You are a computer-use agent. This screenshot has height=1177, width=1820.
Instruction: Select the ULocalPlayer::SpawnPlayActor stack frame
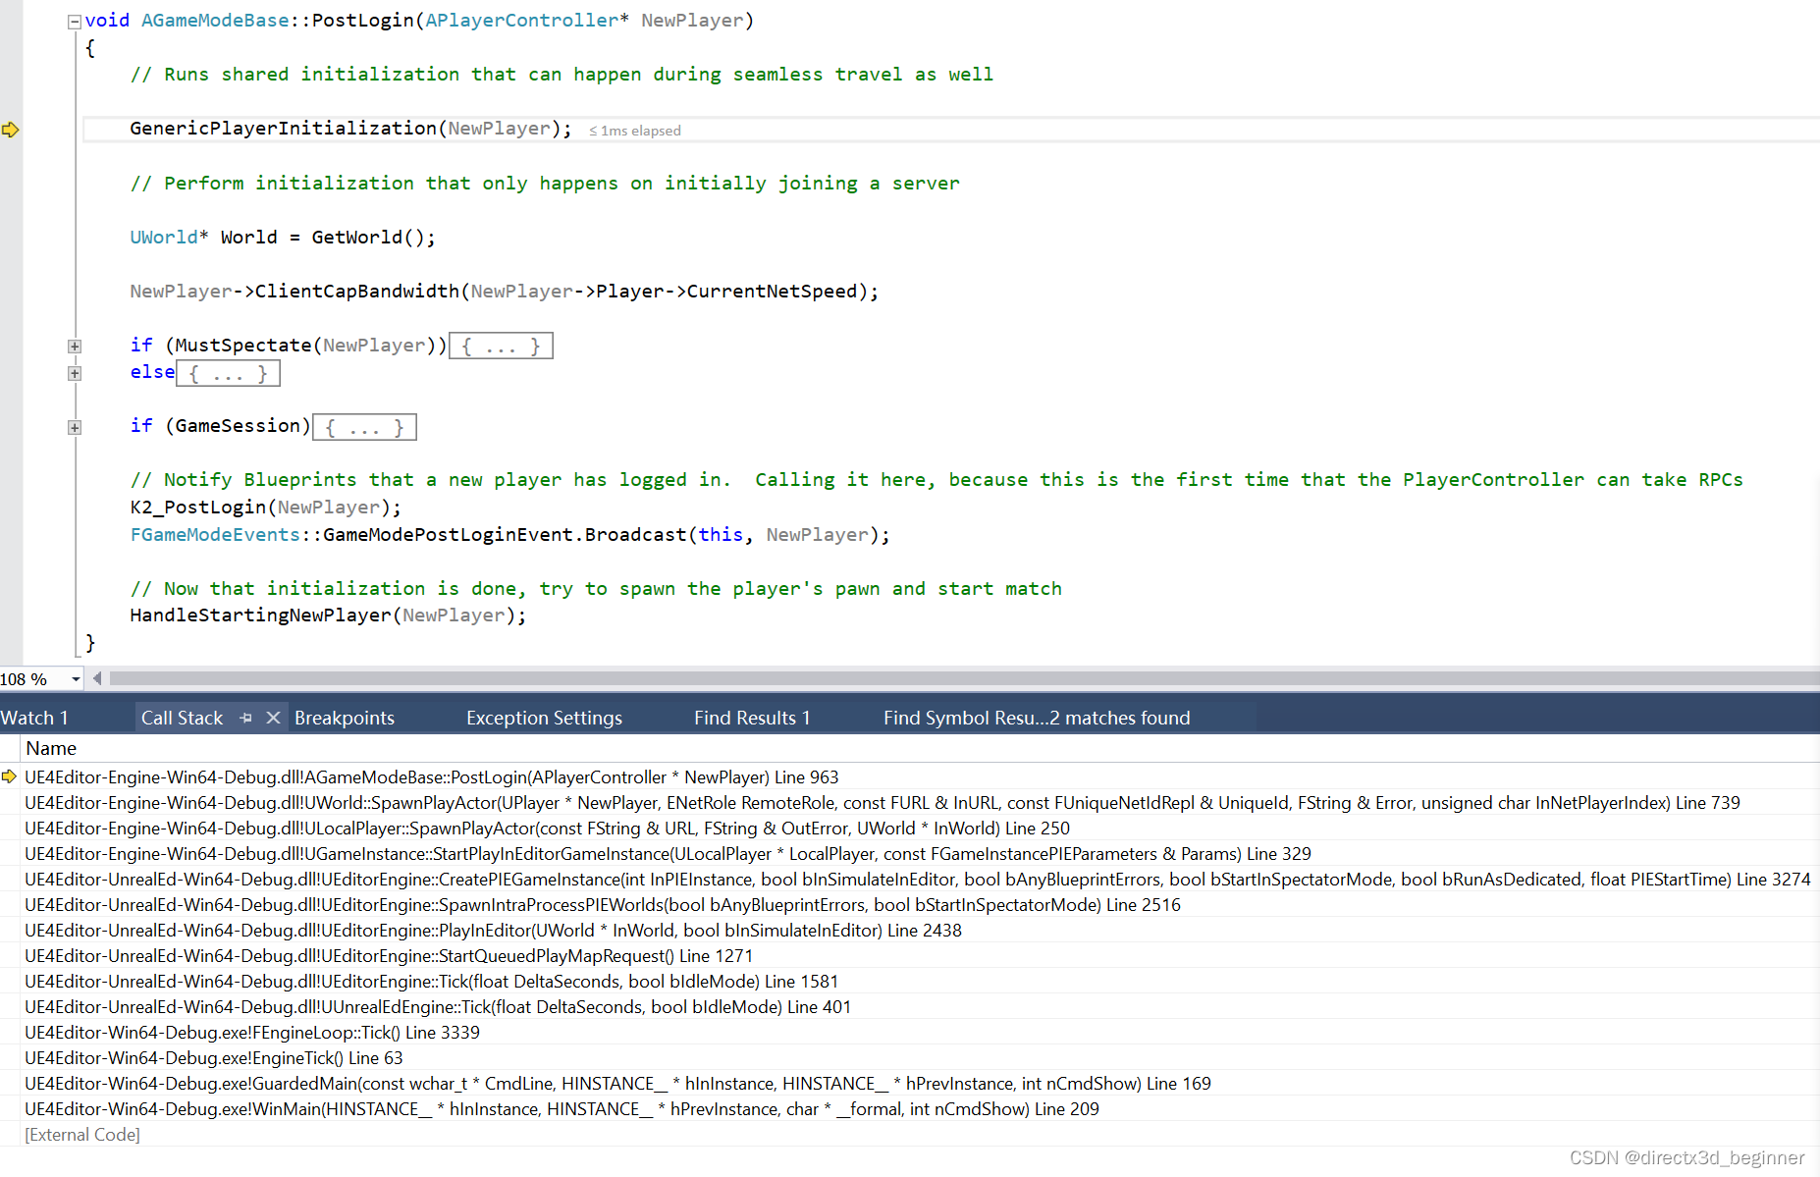(x=547, y=828)
